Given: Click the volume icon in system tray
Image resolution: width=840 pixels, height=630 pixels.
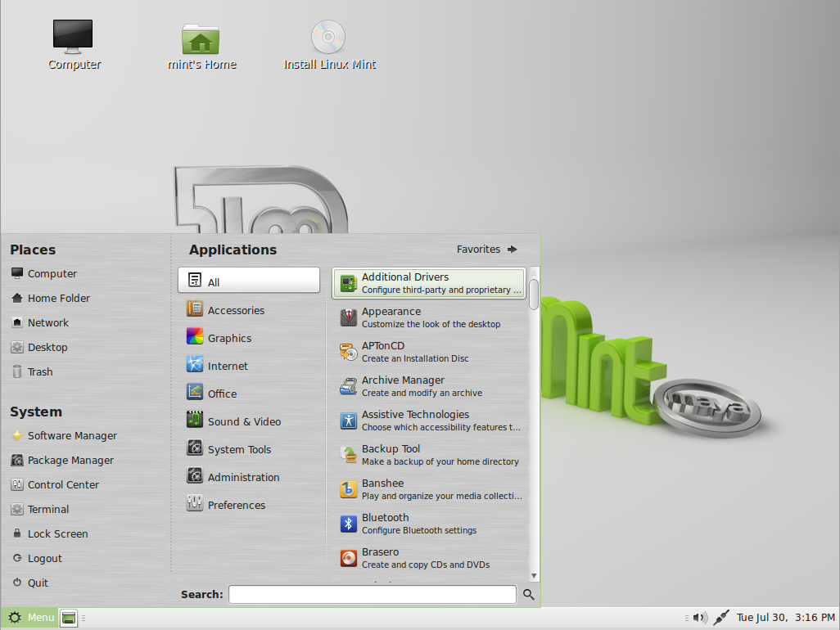Looking at the screenshot, I should (699, 618).
